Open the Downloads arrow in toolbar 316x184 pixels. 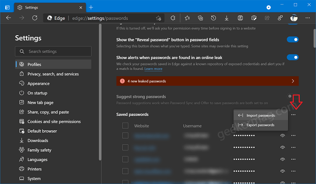click(x=227, y=18)
